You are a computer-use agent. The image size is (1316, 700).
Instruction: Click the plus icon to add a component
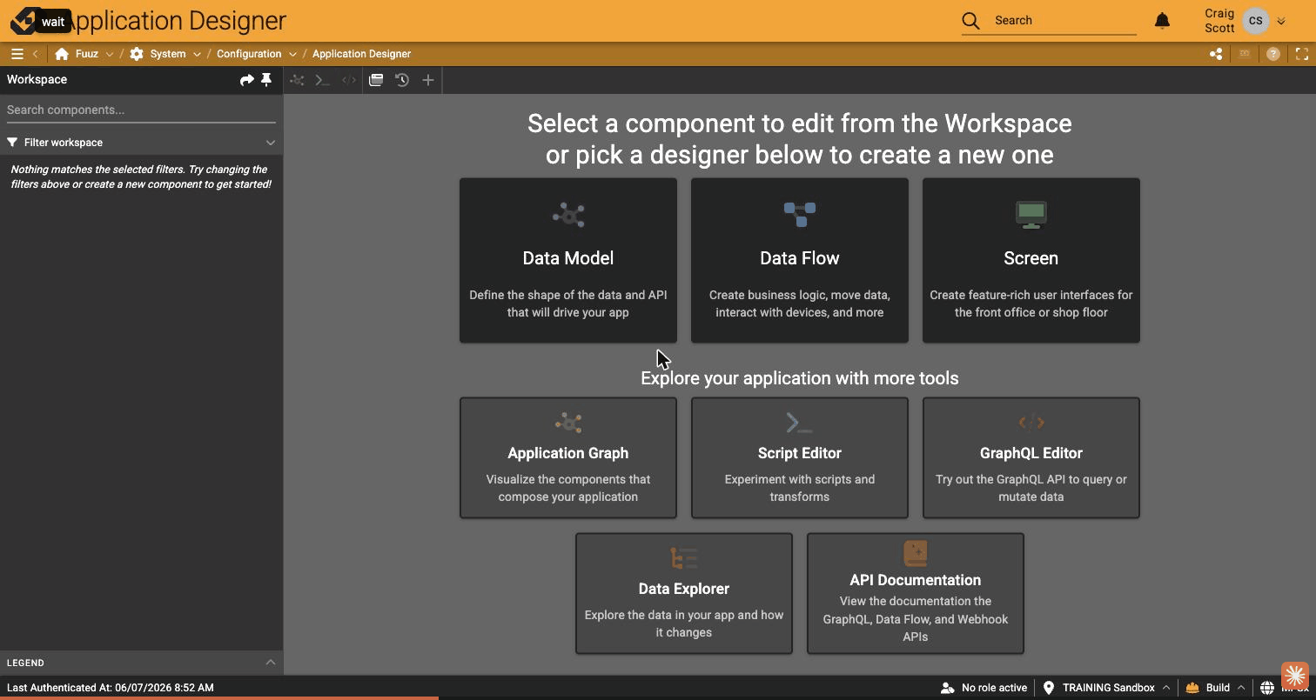pyautogui.click(x=428, y=80)
